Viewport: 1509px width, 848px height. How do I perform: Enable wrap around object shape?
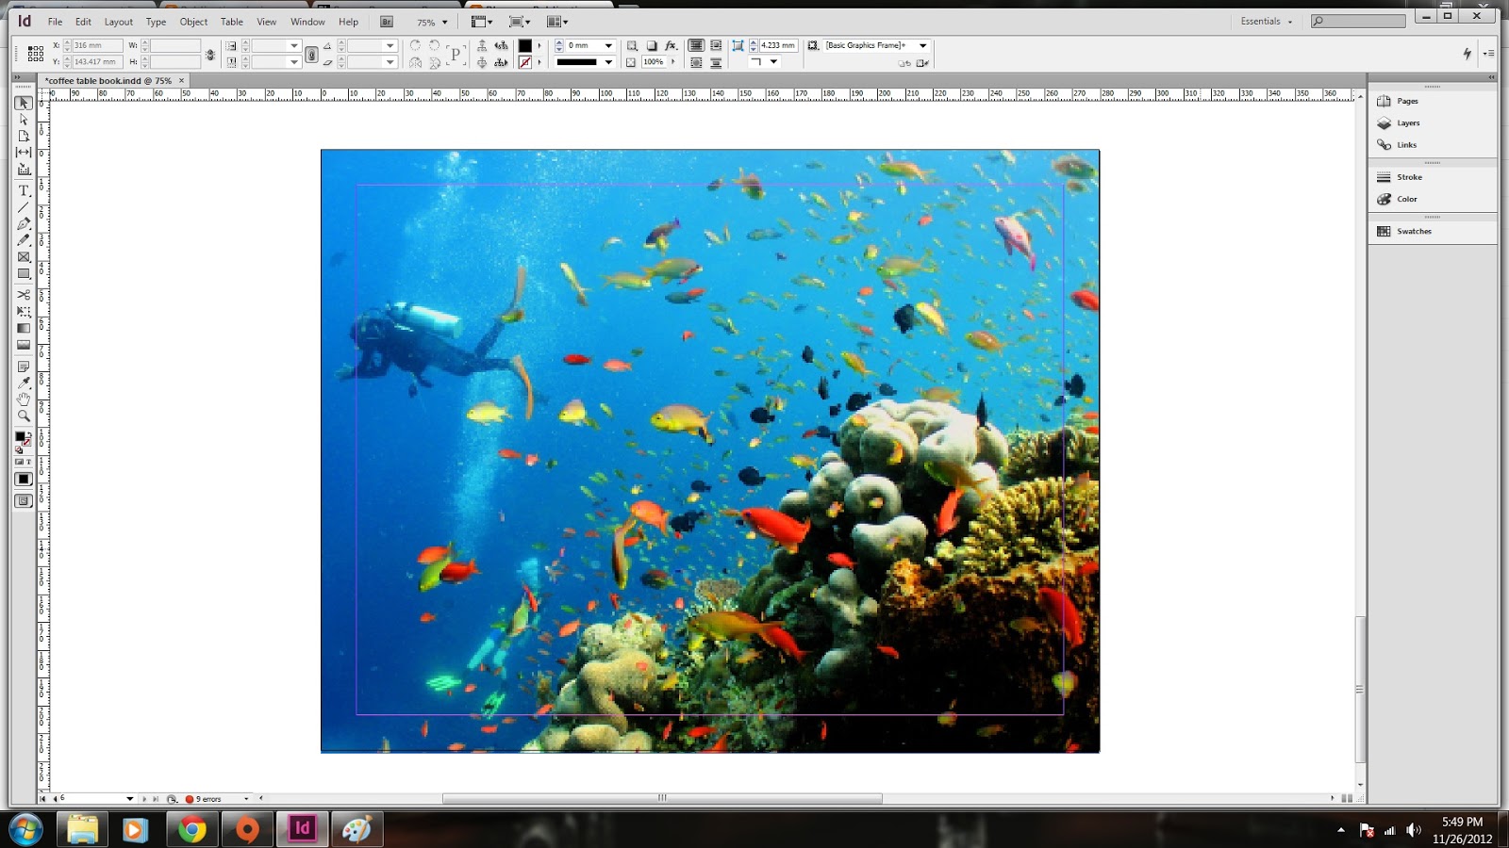pyautogui.click(x=696, y=63)
